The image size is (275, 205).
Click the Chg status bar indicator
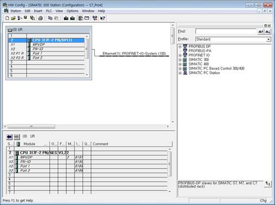pos(263,201)
